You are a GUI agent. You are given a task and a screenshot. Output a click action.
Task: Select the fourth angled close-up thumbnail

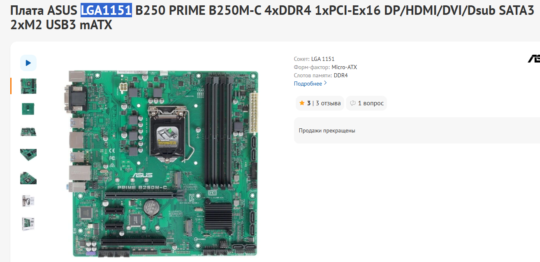pyautogui.click(x=28, y=155)
